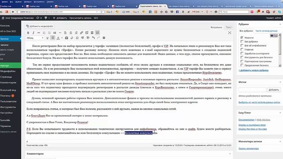Click the paste as text icon
This screenshot has width=283, height=159.
(x=67, y=38)
